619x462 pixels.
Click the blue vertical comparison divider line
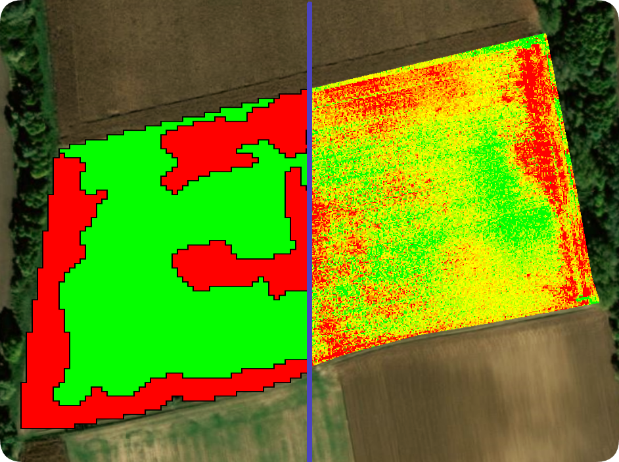click(309, 231)
